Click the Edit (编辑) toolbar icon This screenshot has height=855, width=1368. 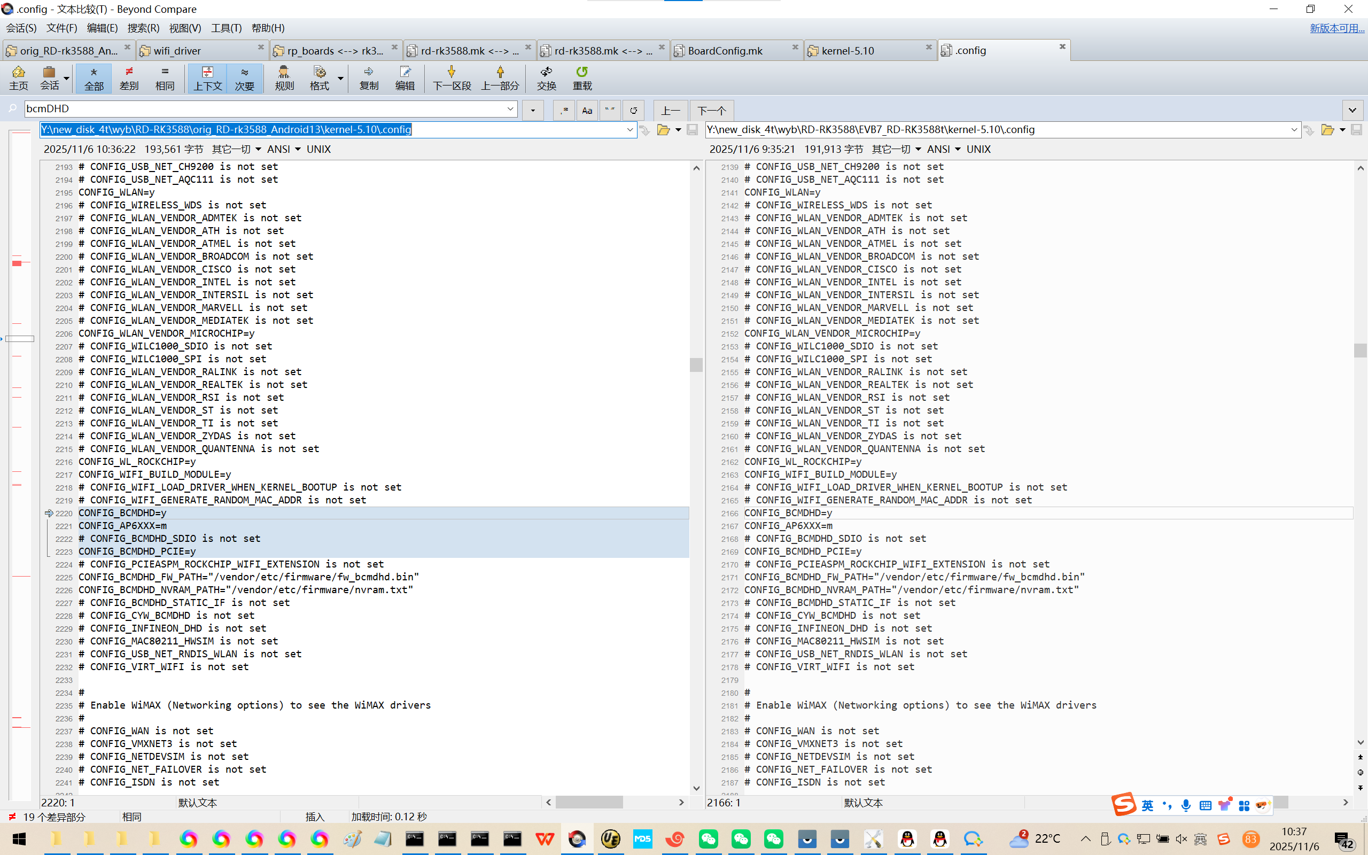tap(405, 77)
